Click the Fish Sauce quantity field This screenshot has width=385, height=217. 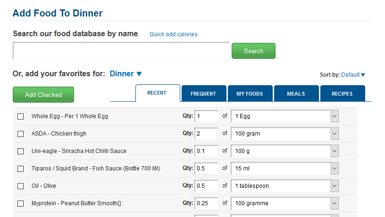(206, 168)
